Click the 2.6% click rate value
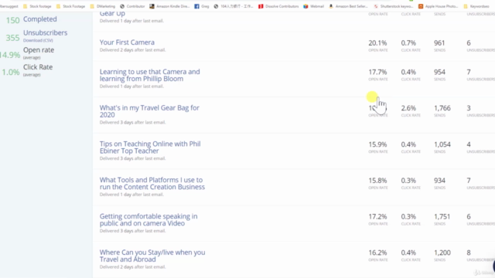The width and height of the screenshot is (495, 278). click(x=408, y=108)
